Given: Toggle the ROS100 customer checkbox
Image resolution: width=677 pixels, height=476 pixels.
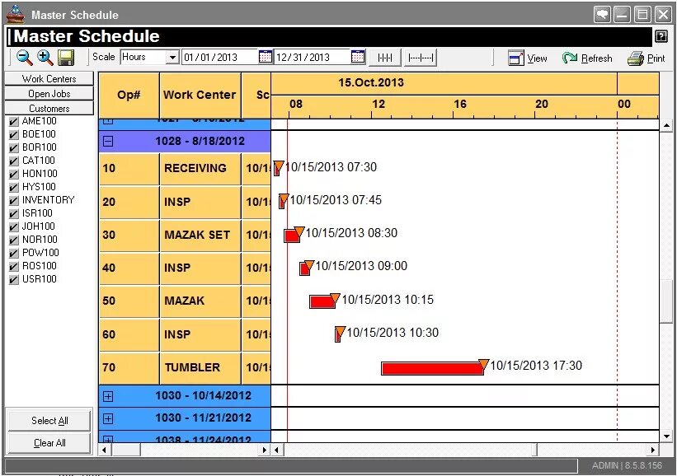Looking at the screenshot, I should point(13,267).
